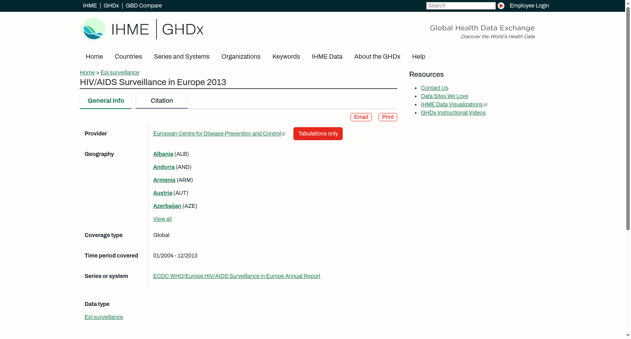Open the Contact Us resource link
Viewport: 631px width, 339px height.
(x=435, y=88)
